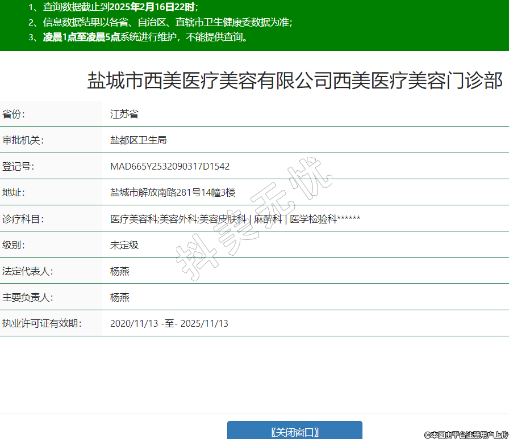Screen dimensions: 509x439
Task: Click the 未定级 level value
Action: coord(124,245)
